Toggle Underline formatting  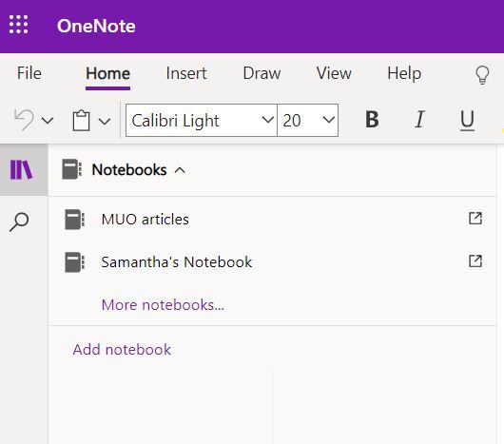pyautogui.click(x=467, y=121)
